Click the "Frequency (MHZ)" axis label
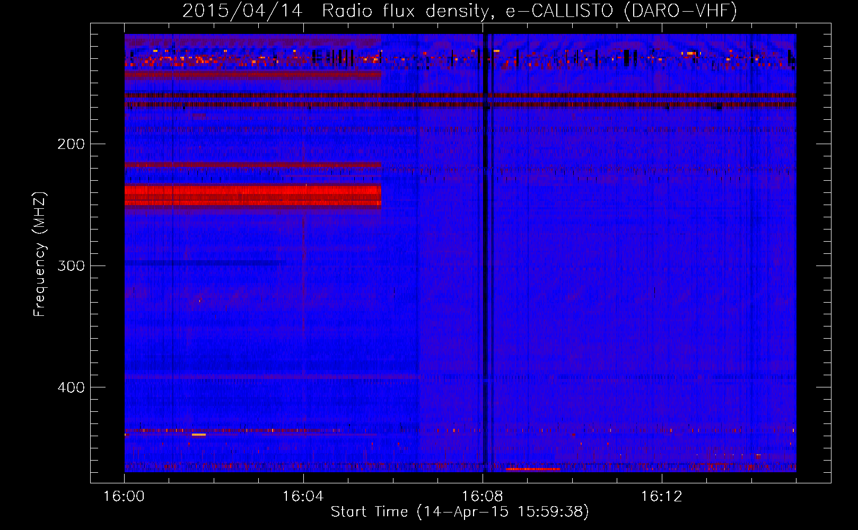Screen dimensions: 858x530 pos(40,254)
